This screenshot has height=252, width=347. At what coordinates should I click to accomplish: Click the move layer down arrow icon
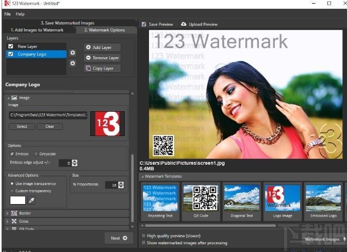pos(73,63)
